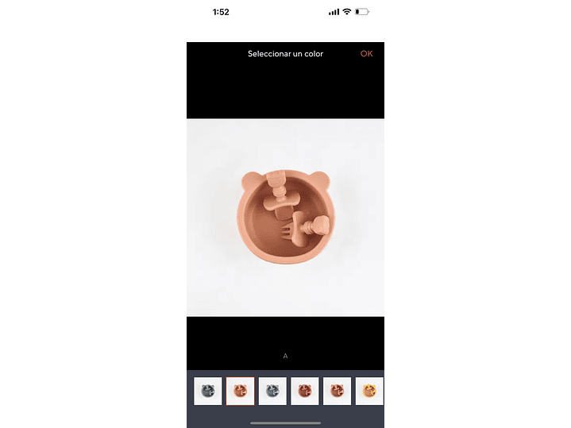Select the fifth bowl thumbnail, left of yellow

(337, 391)
